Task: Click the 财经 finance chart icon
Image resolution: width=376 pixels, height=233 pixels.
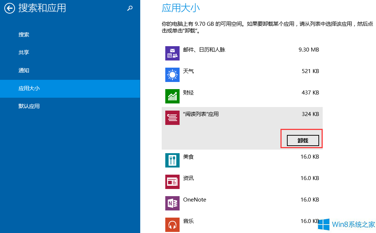Action: pos(172,96)
